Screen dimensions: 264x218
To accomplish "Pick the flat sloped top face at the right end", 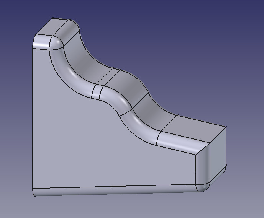I will click(193, 129).
